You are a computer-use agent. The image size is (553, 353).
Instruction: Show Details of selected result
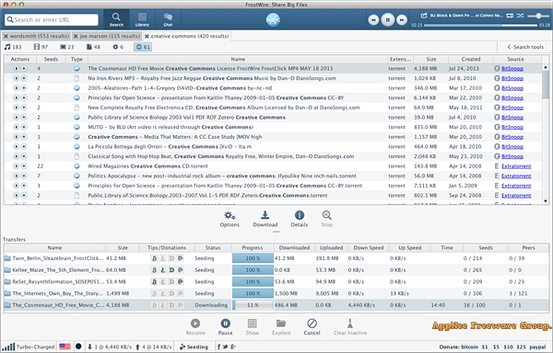point(299,219)
